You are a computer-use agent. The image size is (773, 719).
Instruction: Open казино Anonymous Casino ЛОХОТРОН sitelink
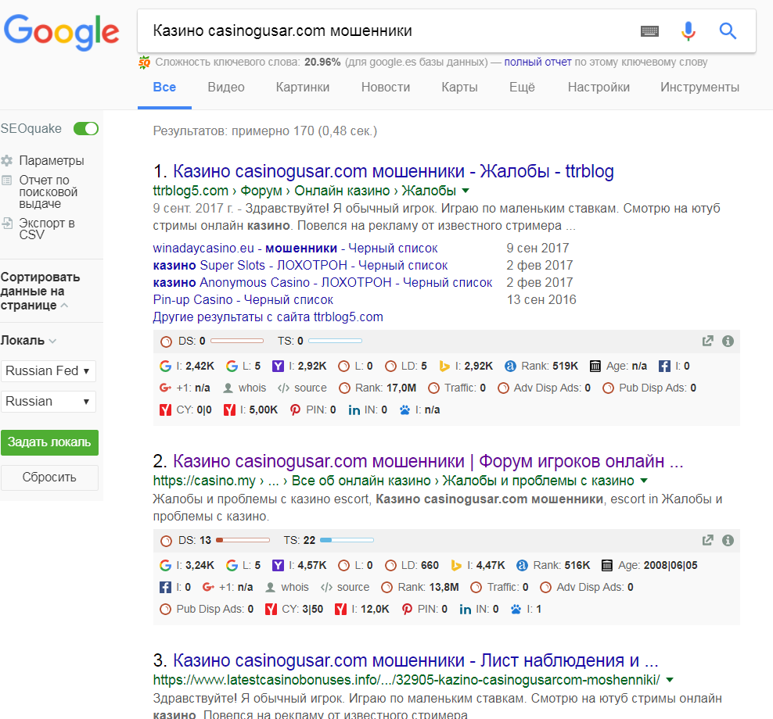[x=322, y=282]
